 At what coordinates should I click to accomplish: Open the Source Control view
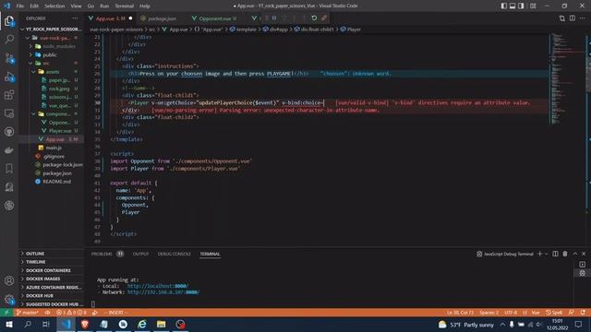[x=9, y=58]
